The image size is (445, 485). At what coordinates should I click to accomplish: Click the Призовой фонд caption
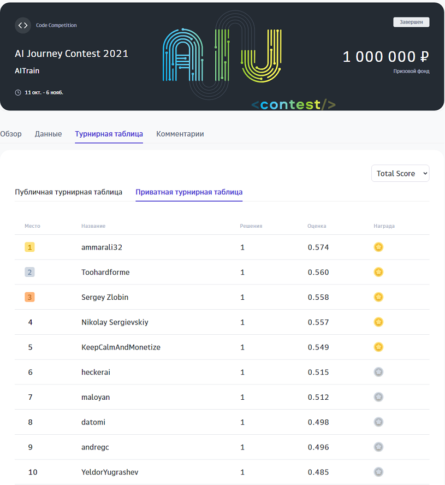(411, 72)
